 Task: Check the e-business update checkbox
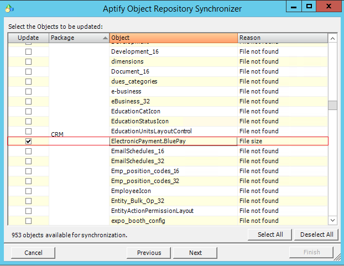pyautogui.click(x=28, y=91)
